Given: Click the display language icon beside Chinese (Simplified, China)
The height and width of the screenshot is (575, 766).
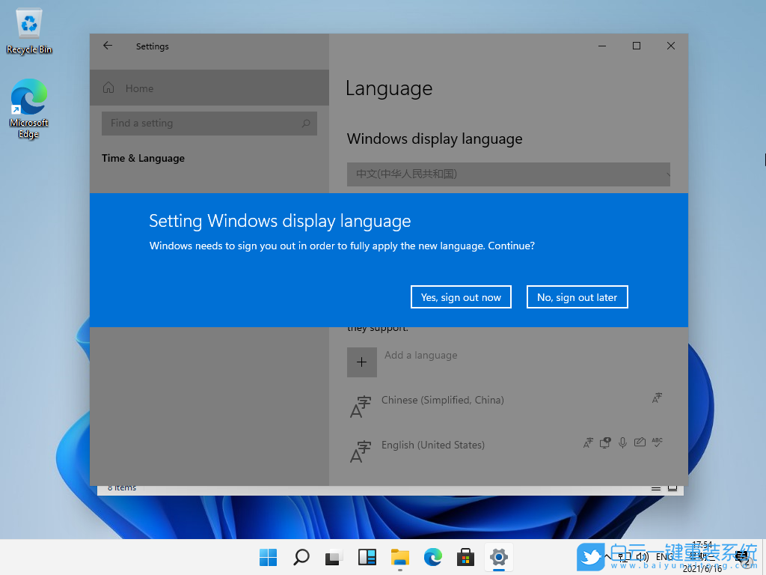Looking at the screenshot, I should click(657, 398).
